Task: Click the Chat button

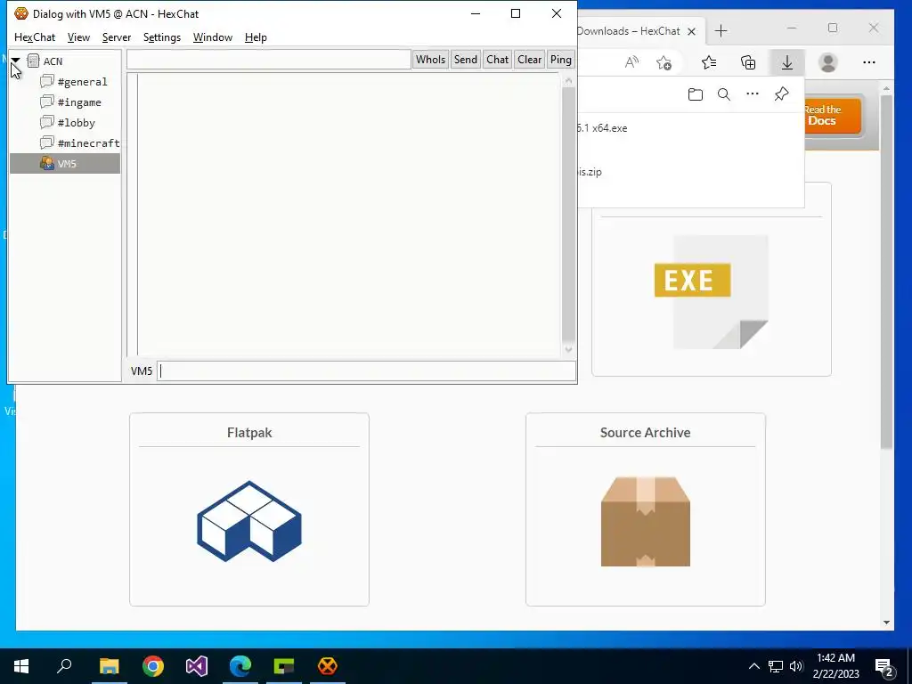Action: [x=497, y=60]
